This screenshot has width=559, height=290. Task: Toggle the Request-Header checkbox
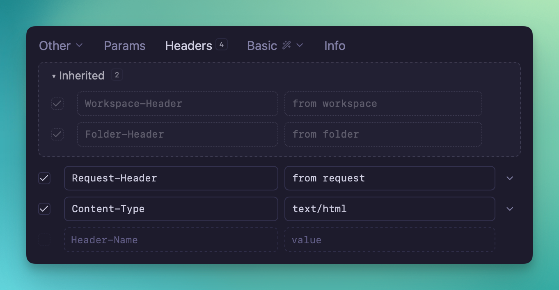coord(44,178)
